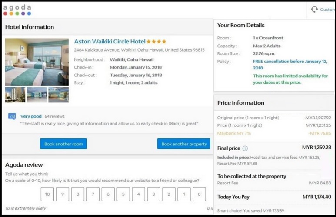Click Book another room button
Screen dimensions: 336x217
(63, 144)
